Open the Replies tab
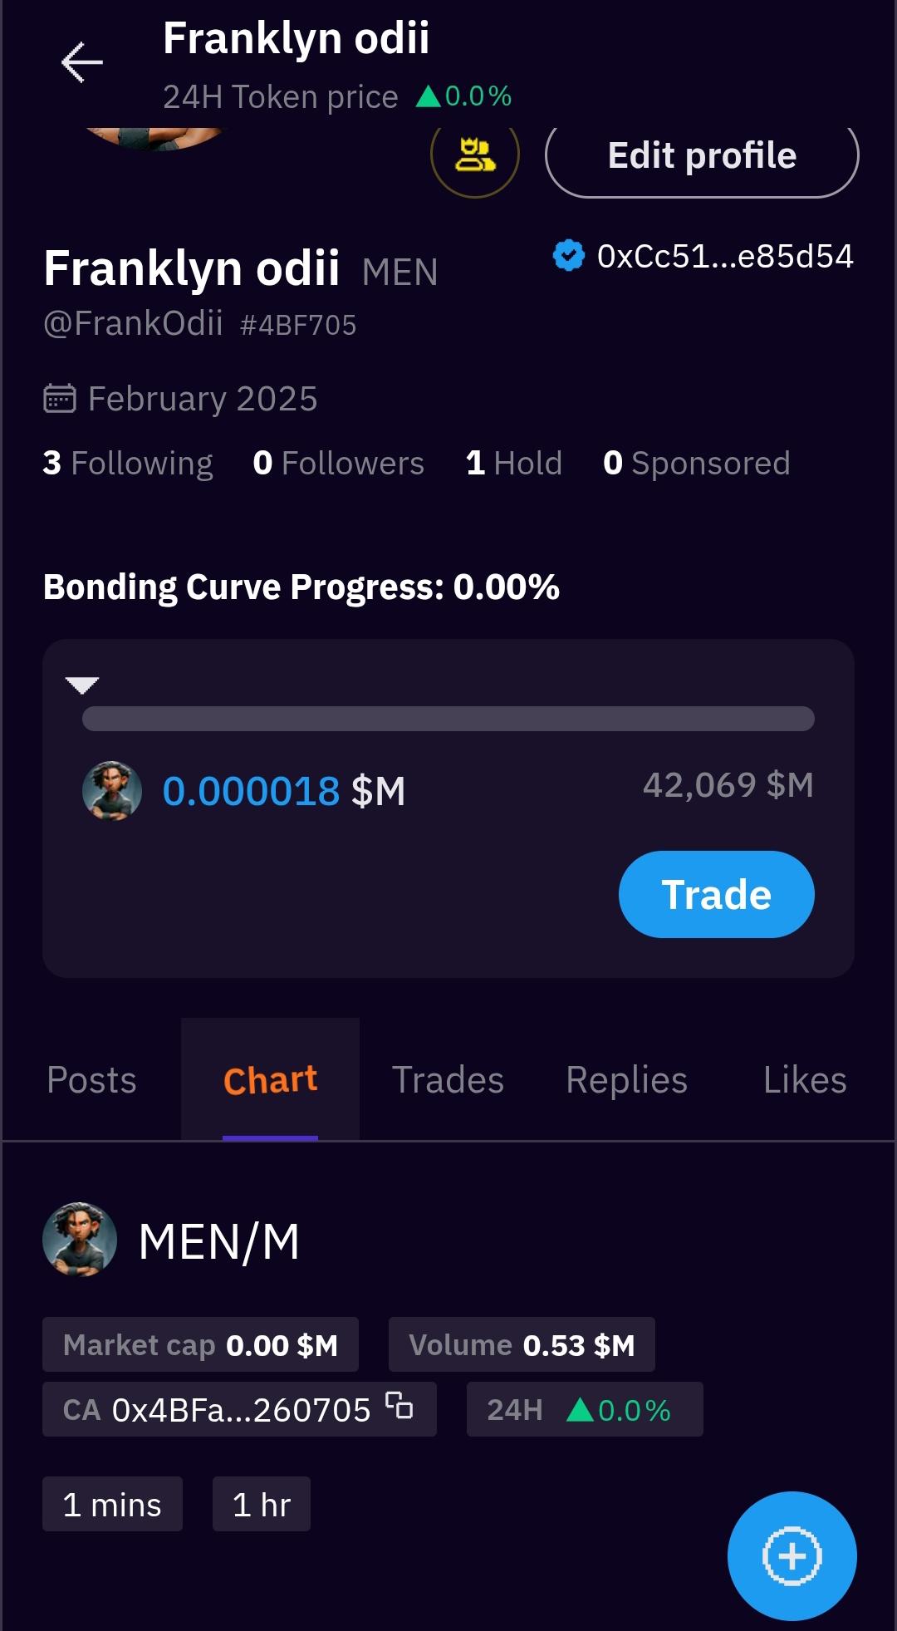This screenshot has width=897, height=1631. pos(627,1080)
